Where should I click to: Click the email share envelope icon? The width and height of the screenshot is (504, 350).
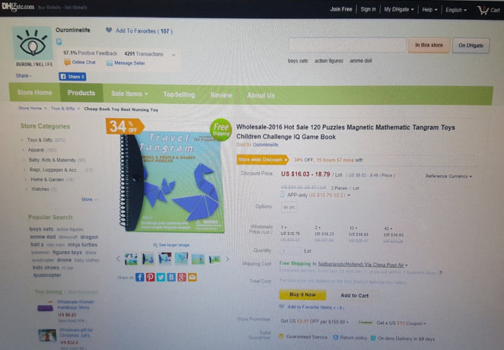click(x=192, y=277)
